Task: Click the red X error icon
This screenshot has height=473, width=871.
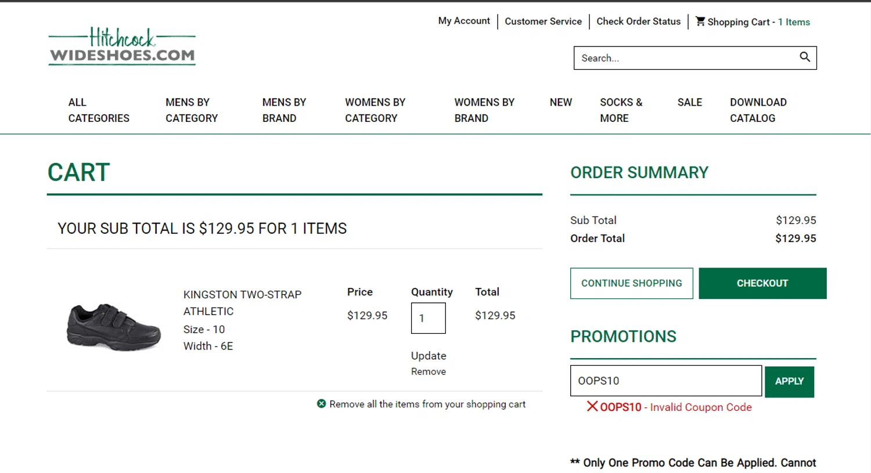Action: pyautogui.click(x=592, y=406)
